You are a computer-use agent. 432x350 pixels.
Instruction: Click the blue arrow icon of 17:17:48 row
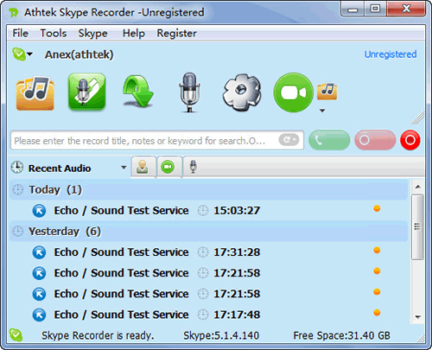(x=39, y=315)
